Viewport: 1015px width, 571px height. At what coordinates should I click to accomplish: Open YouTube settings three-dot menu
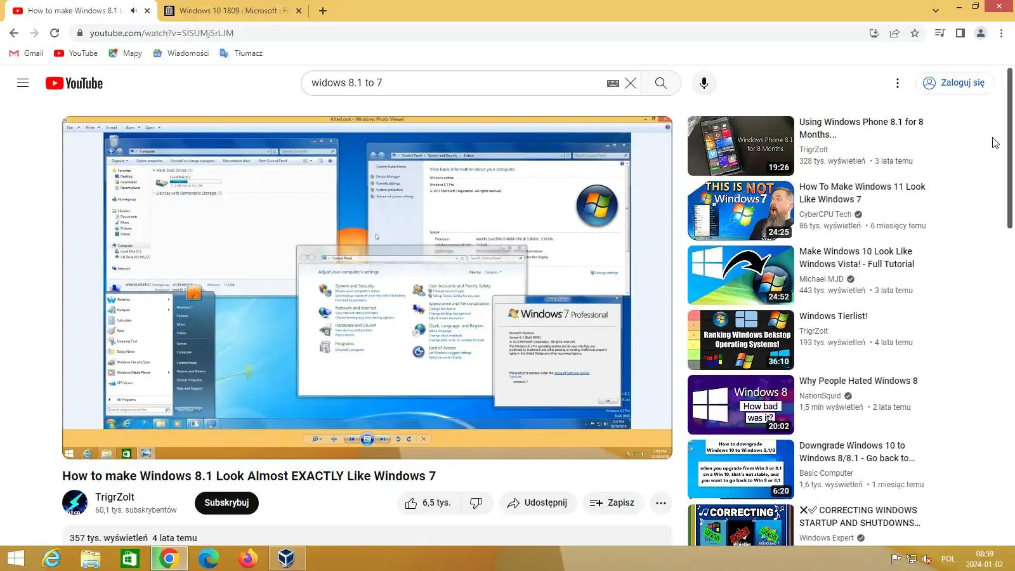point(897,83)
